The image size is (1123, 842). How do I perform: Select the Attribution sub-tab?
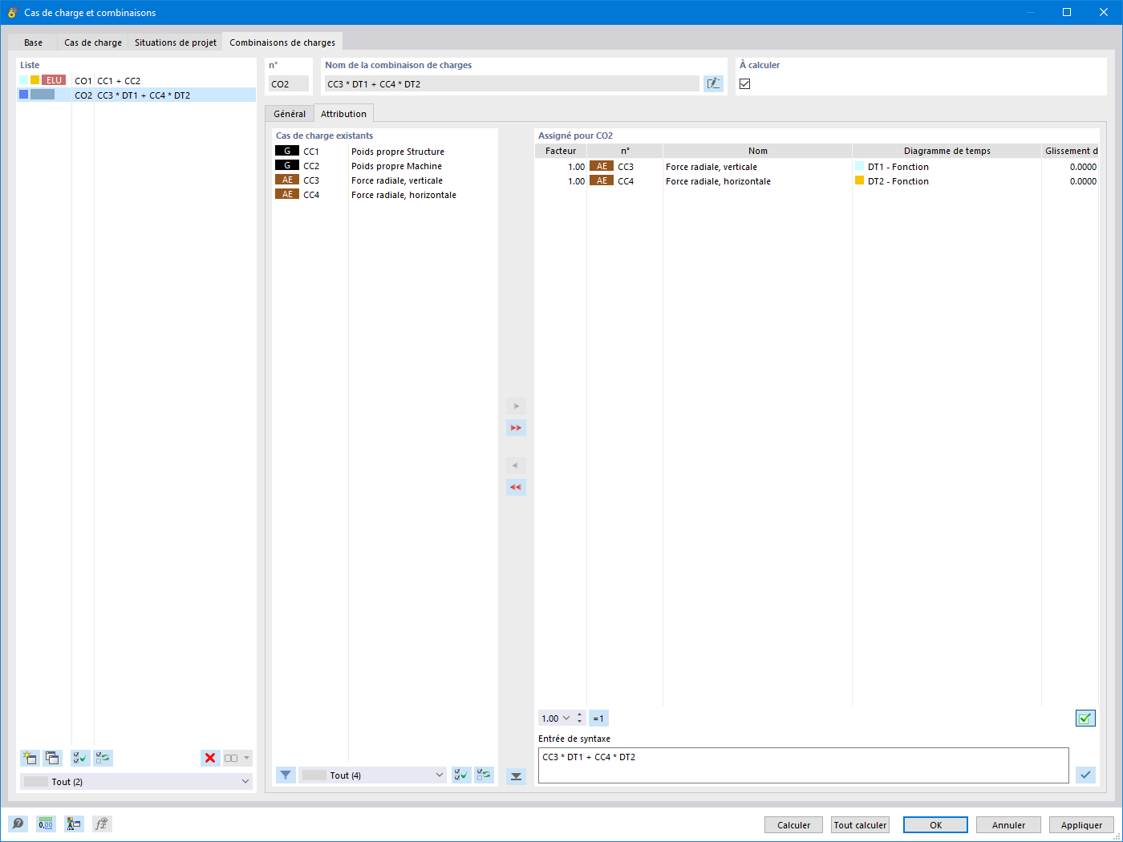tap(343, 114)
